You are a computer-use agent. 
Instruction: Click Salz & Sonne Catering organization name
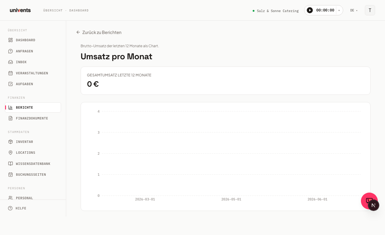coord(278,11)
